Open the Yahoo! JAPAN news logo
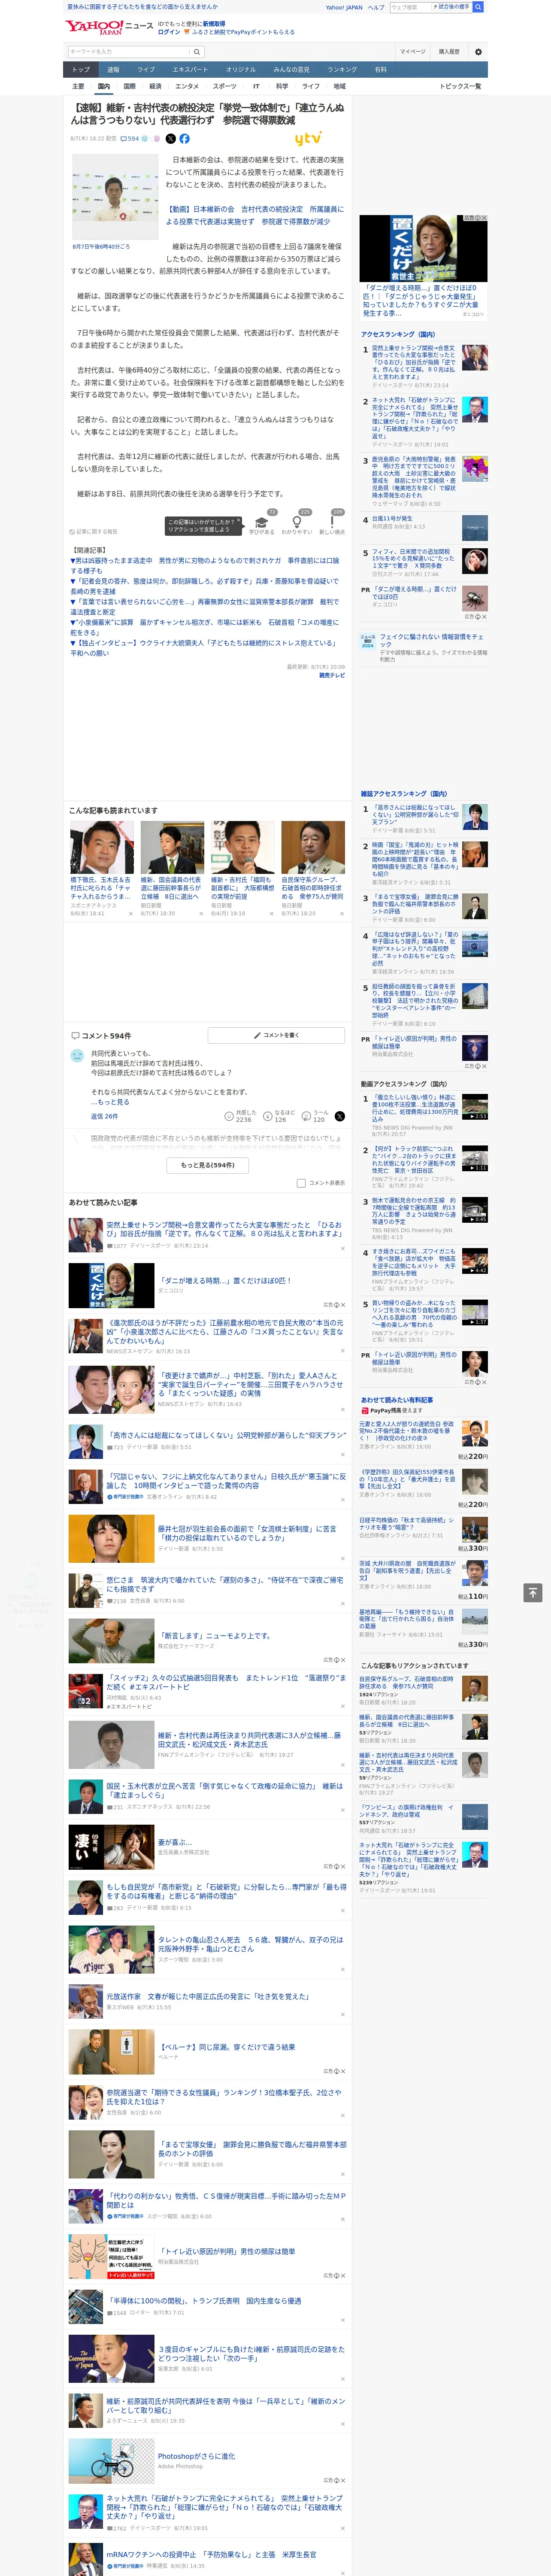Viewport: 551px width, 2576px height. [110, 27]
